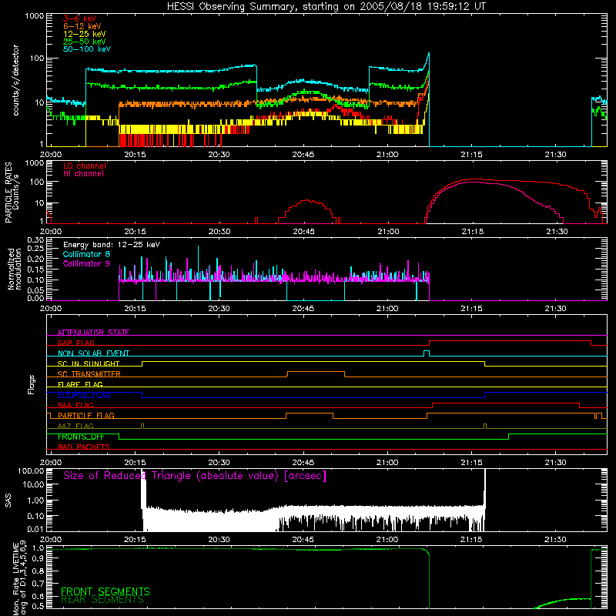The image size is (616, 616).
Task: Select the 3-6 keV legend entry
Action: click(x=80, y=18)
